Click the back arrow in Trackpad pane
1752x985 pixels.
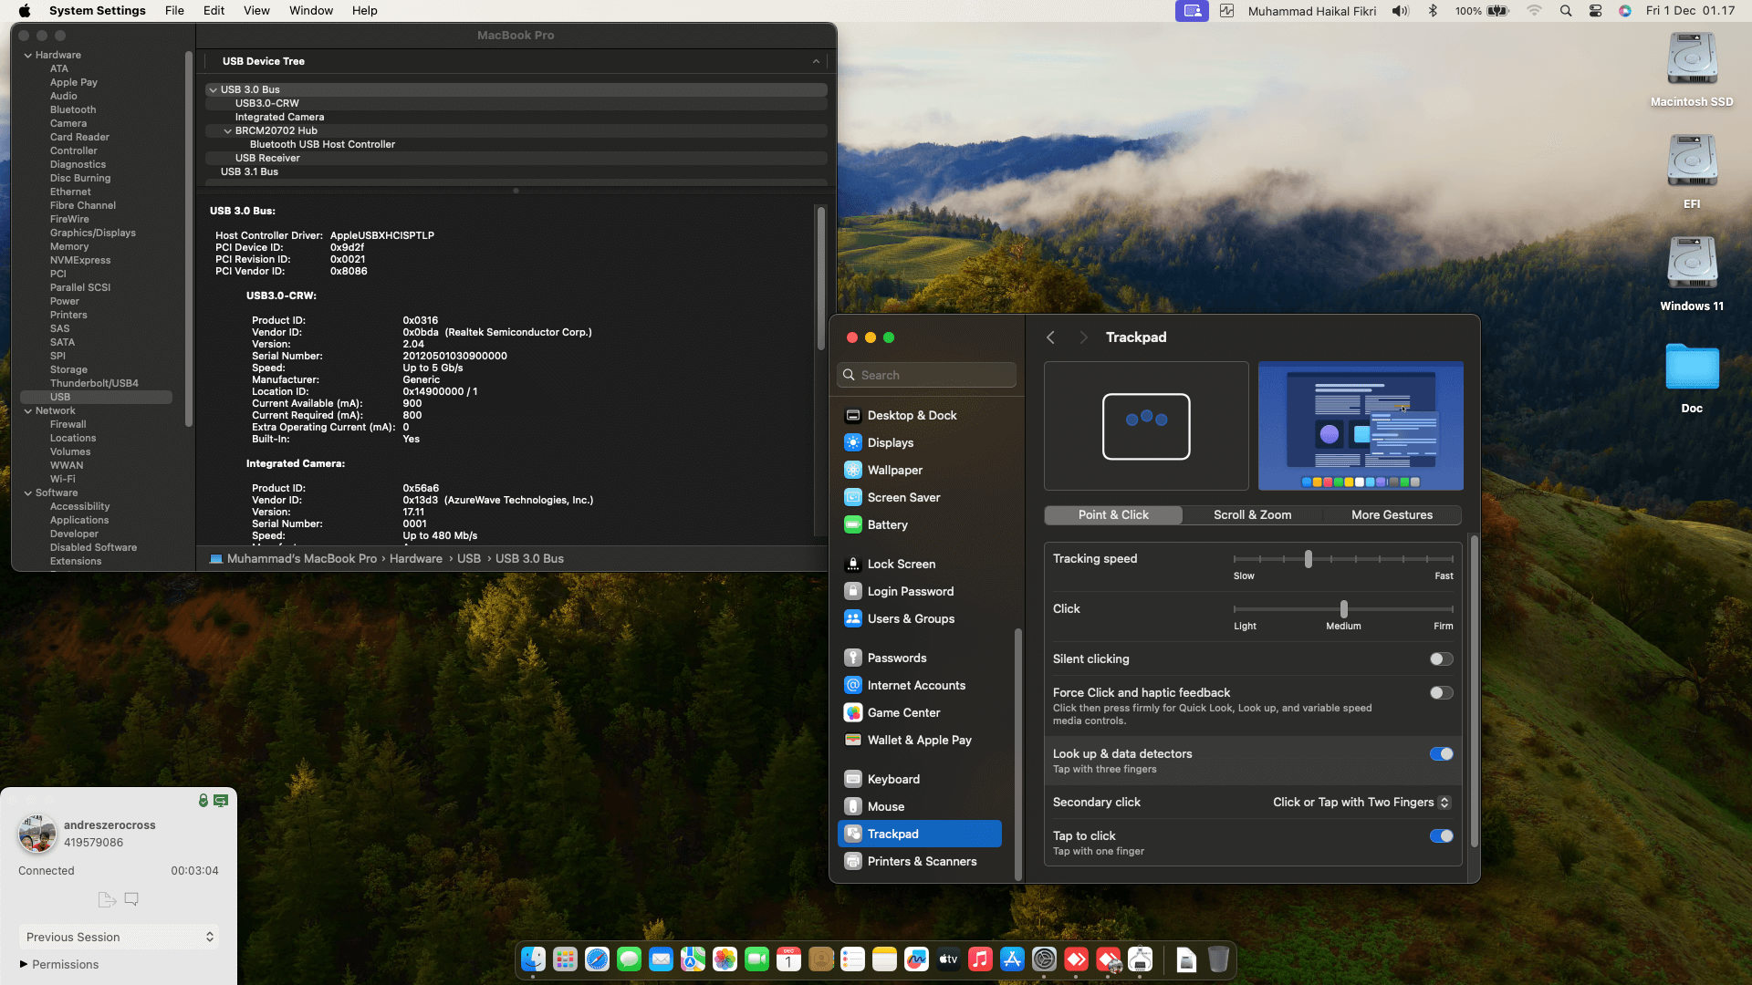point(1050,337)
